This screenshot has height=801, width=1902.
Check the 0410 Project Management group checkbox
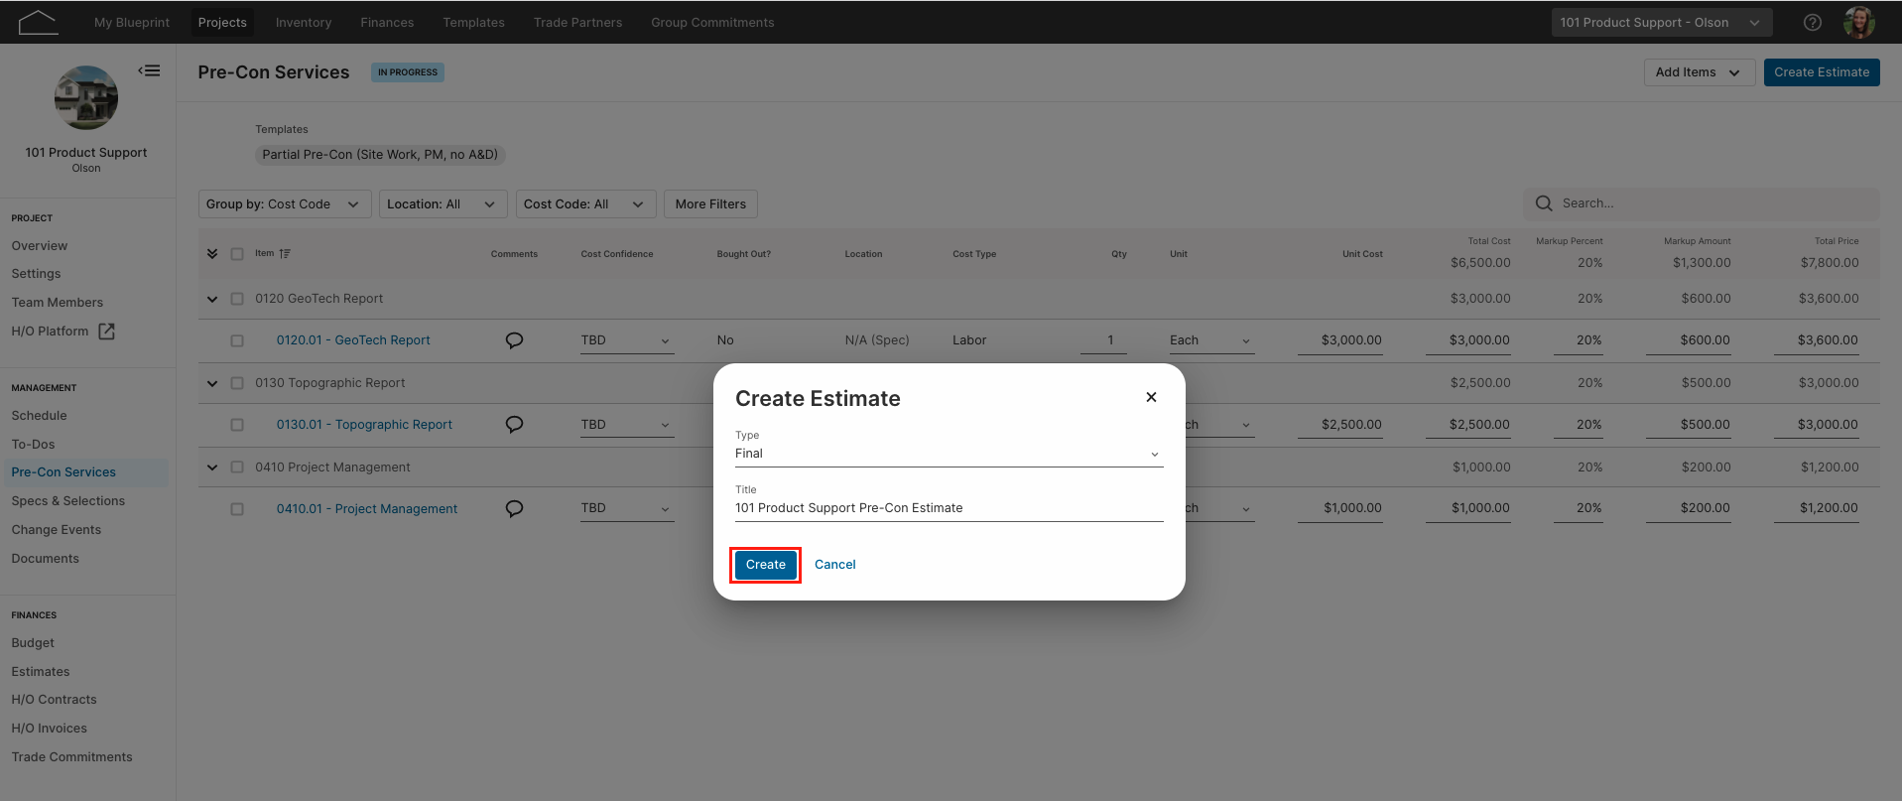(237, 467)
